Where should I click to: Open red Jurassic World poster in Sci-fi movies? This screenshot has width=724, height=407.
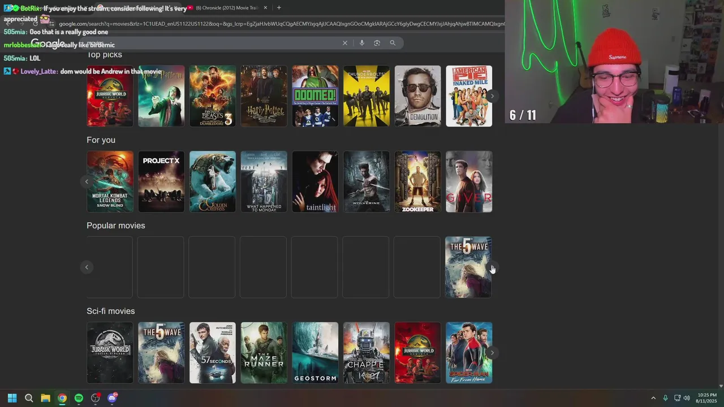point(417,353)
